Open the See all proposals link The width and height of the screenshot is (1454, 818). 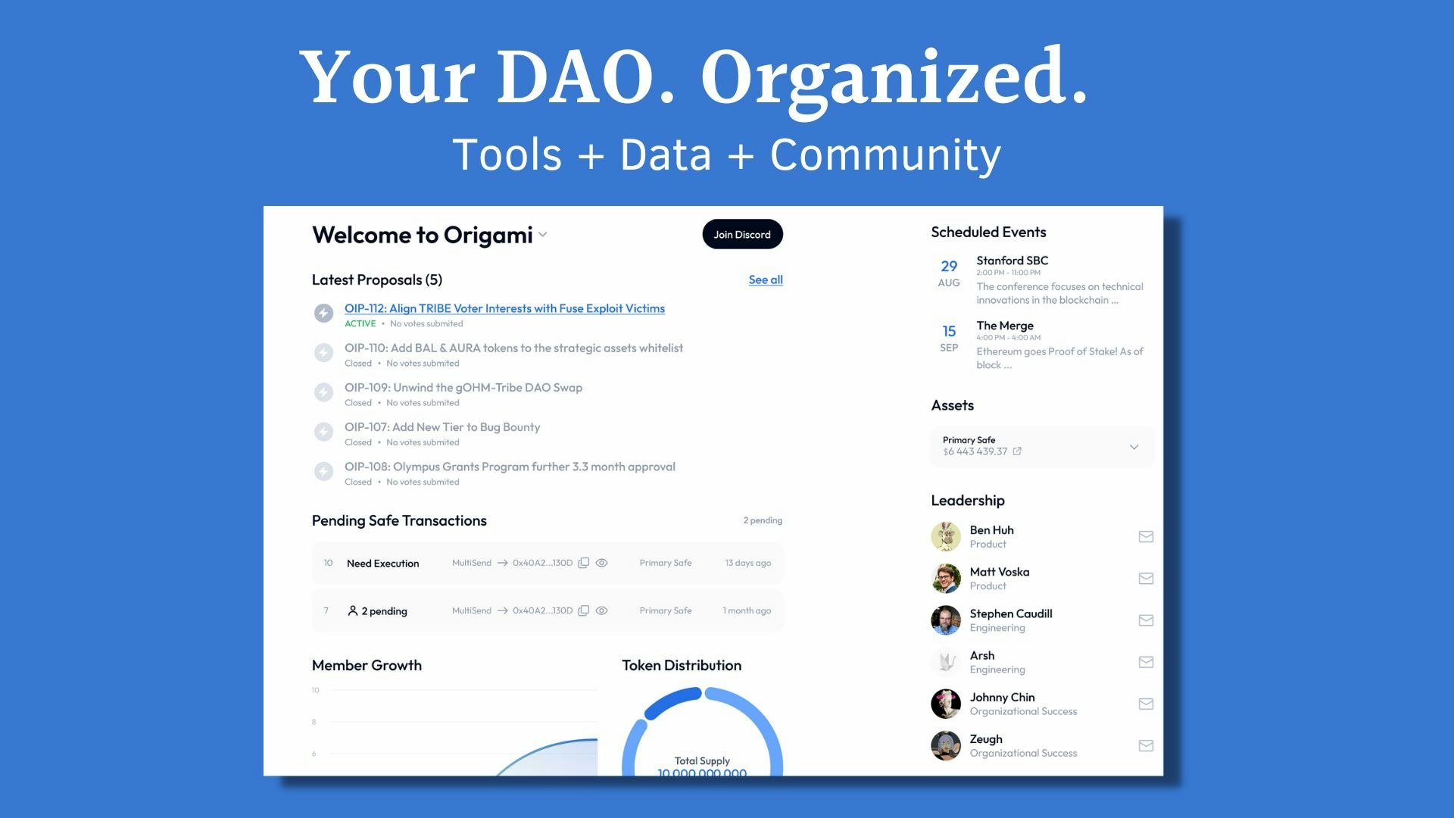point(765,279)
